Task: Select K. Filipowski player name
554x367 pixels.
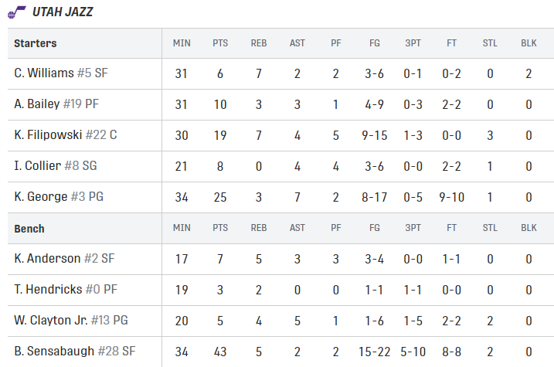Action: click(48, 135)
